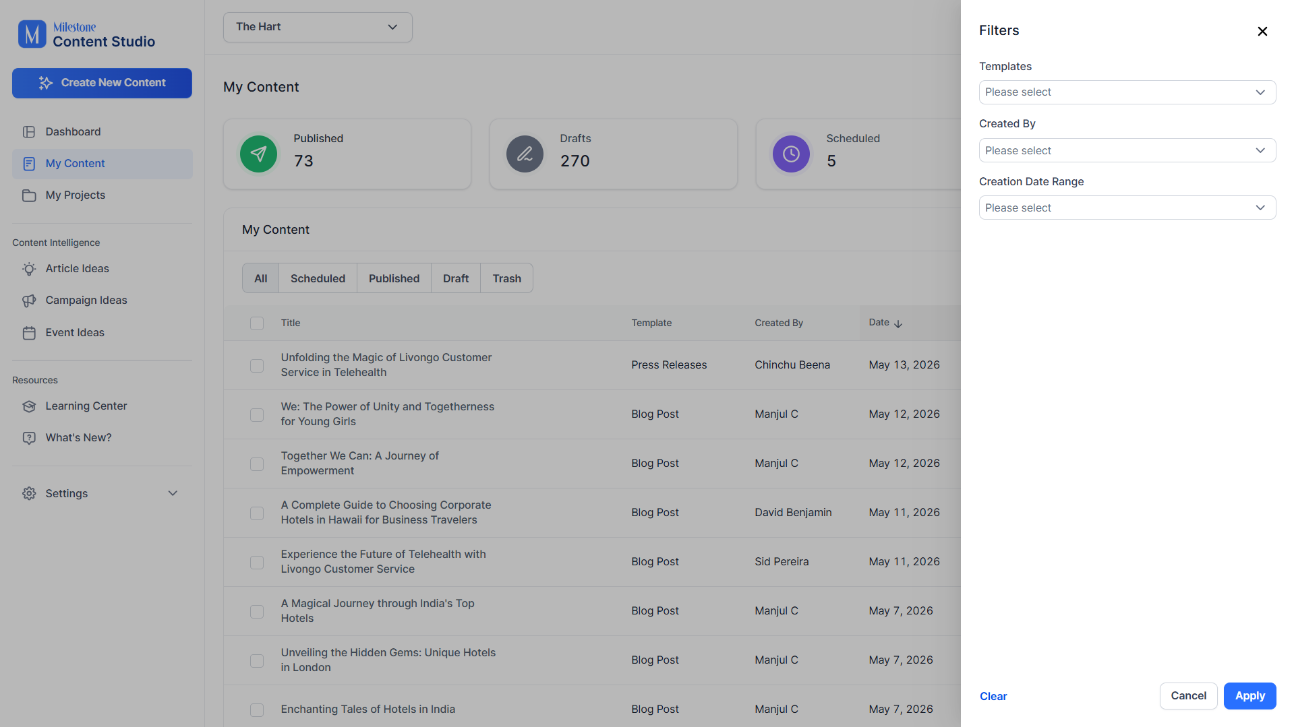Apply the selected filters
This screenshot has width=1294, height=727.
pos(1249,696)
